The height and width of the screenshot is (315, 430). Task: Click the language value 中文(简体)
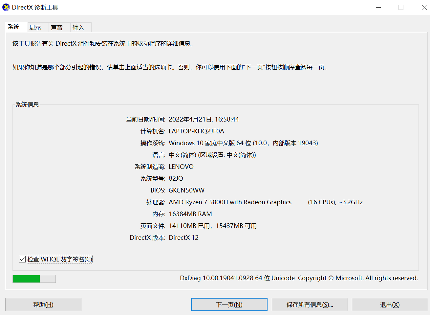click(212, 155)
